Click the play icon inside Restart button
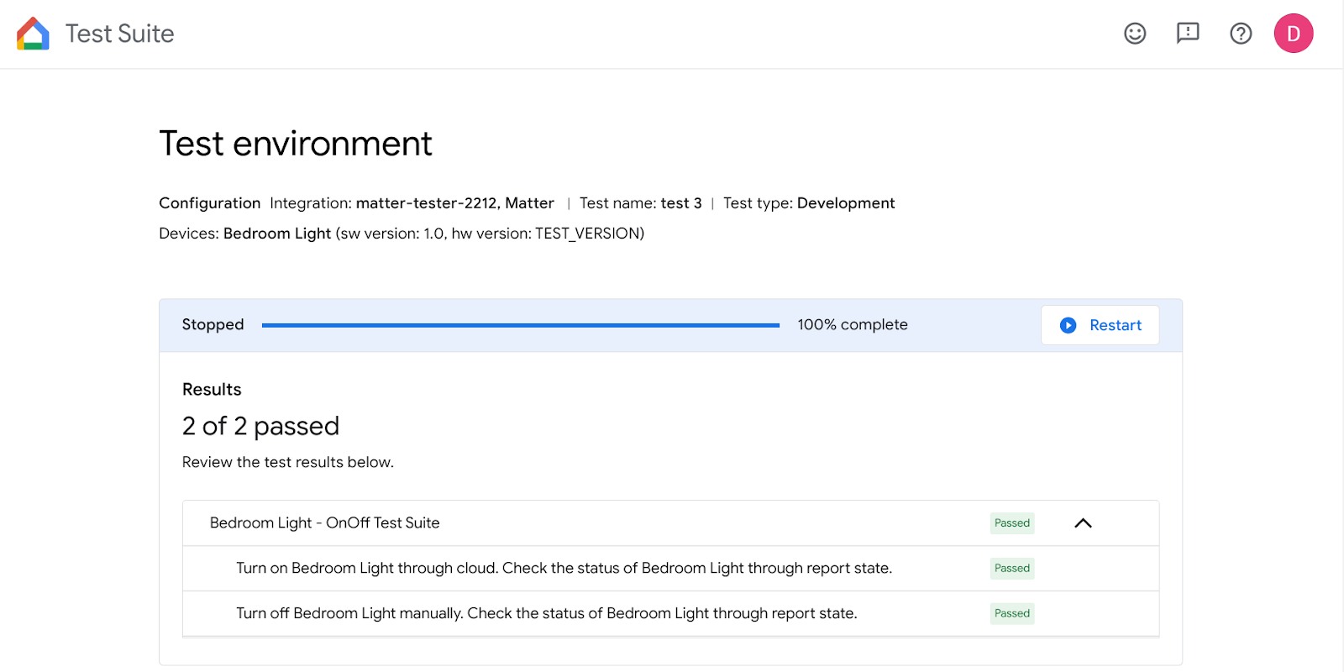1344x672 pixels. click(x=1068, y=325)
